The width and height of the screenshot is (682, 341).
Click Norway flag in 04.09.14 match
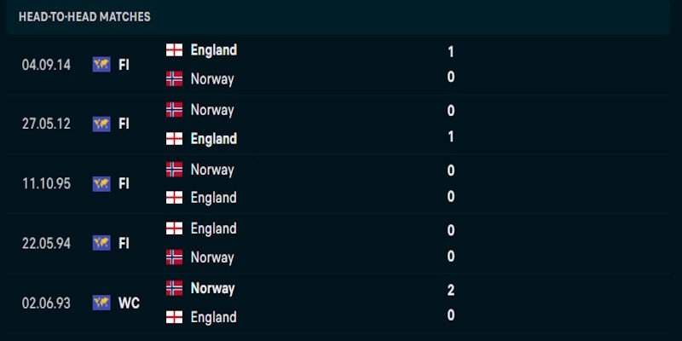click(x=174, y=78)
